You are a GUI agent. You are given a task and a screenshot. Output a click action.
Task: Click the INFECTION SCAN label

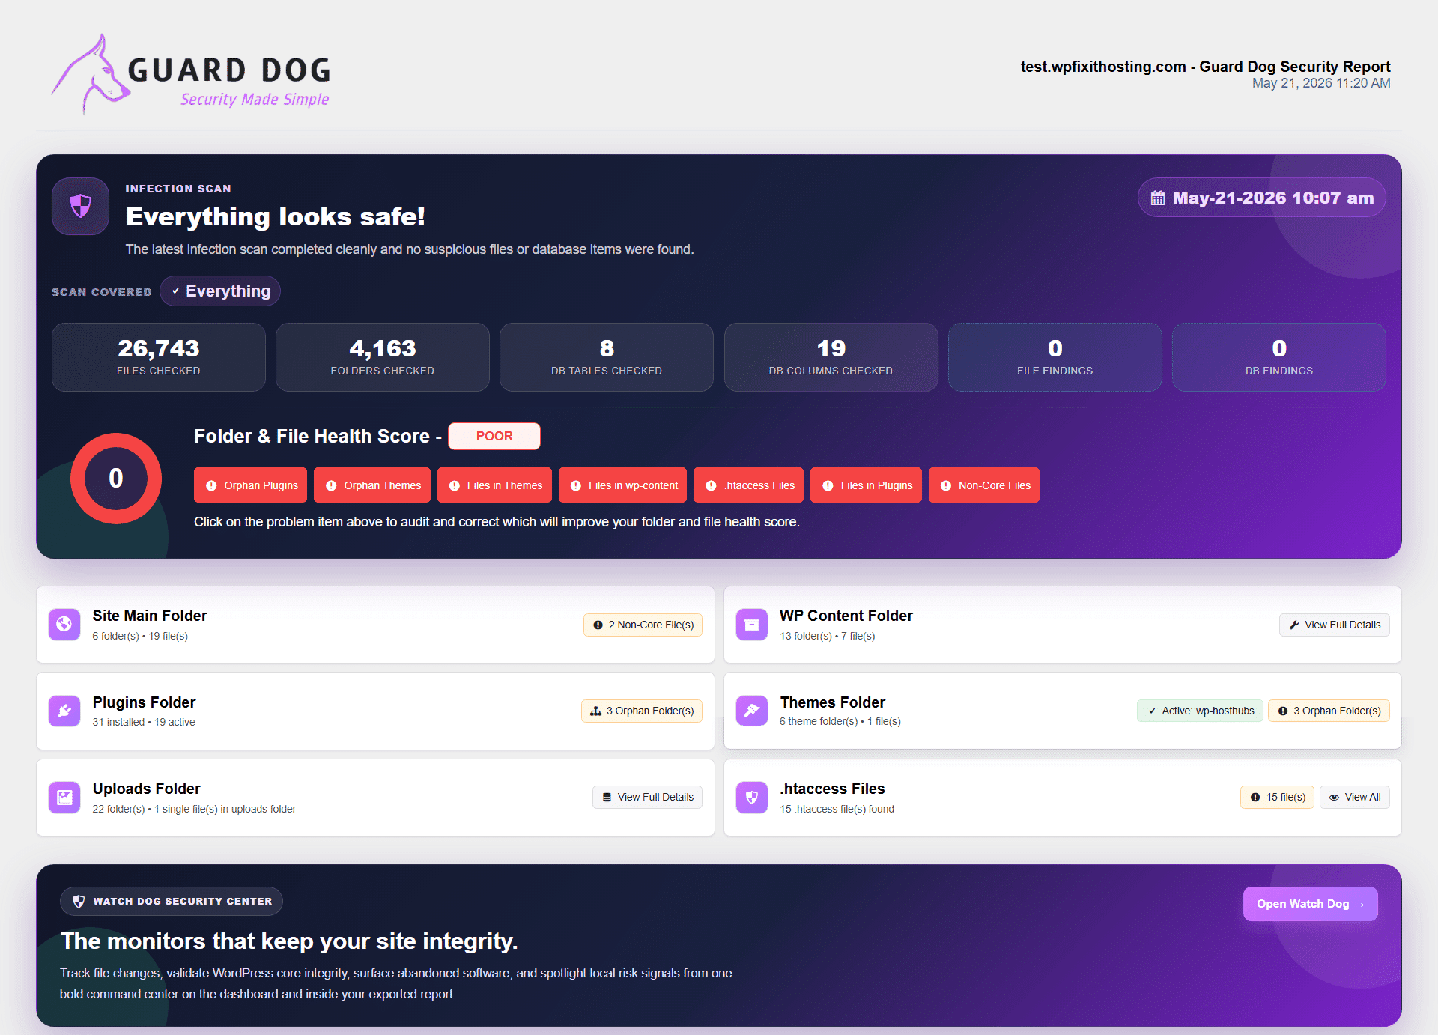178,189
